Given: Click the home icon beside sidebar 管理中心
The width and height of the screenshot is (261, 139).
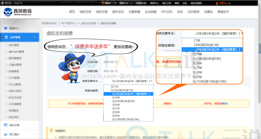Looking at the screenshot, I should click(x=5, y=28).
